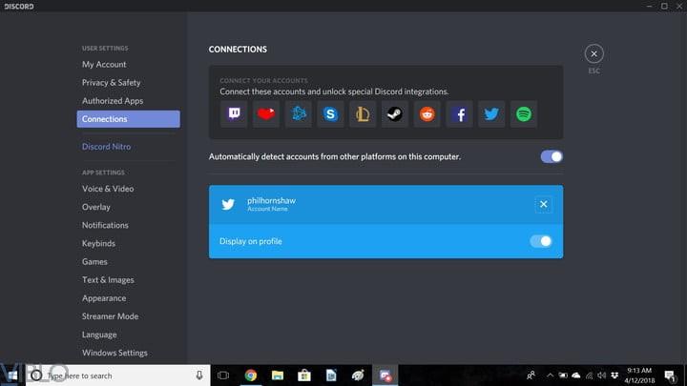Open battery status tray icon
The height and width of the screenshot is (386, 687).
click(x=563, y=376)
